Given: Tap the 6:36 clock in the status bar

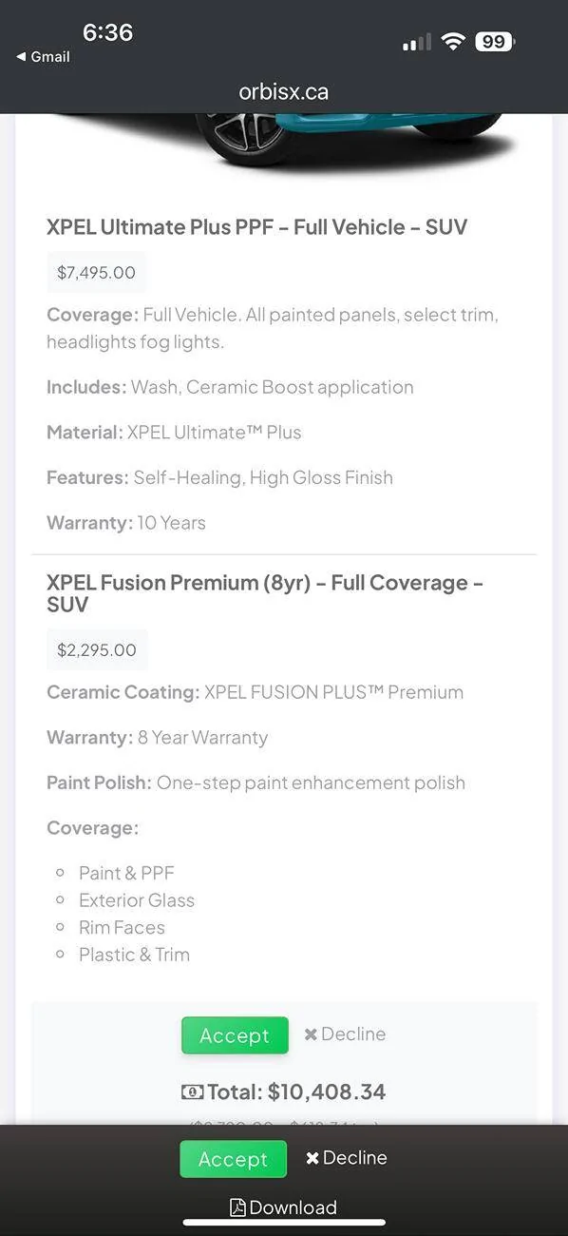Looking at the screenshot, I should [x=107, y=32].
